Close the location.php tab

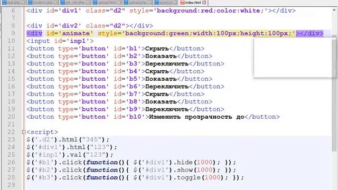[55, 3]
